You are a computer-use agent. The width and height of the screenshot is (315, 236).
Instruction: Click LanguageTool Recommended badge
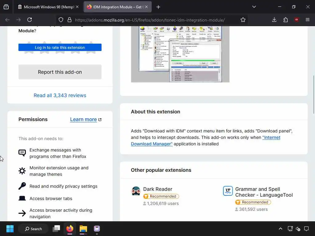click(x=253, y=202)
